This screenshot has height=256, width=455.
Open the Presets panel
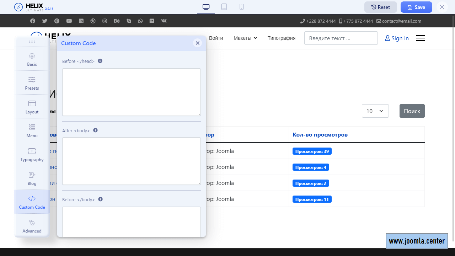32,83
